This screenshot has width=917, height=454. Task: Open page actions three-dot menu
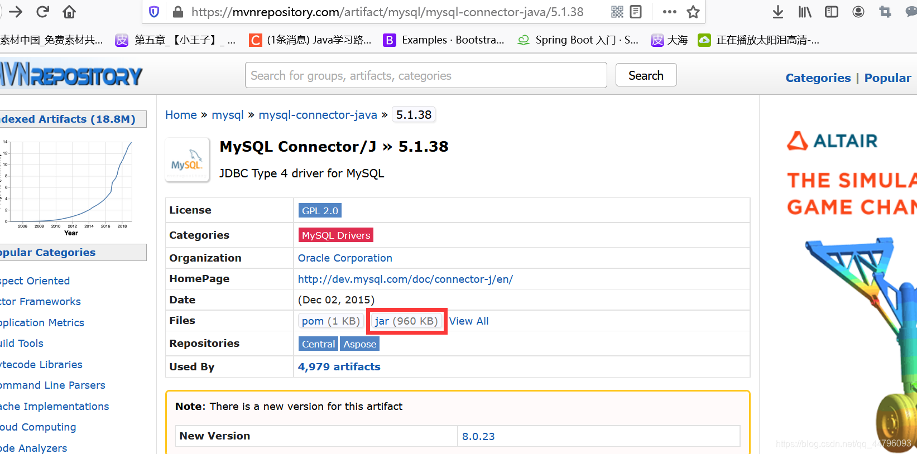(670, 12)
